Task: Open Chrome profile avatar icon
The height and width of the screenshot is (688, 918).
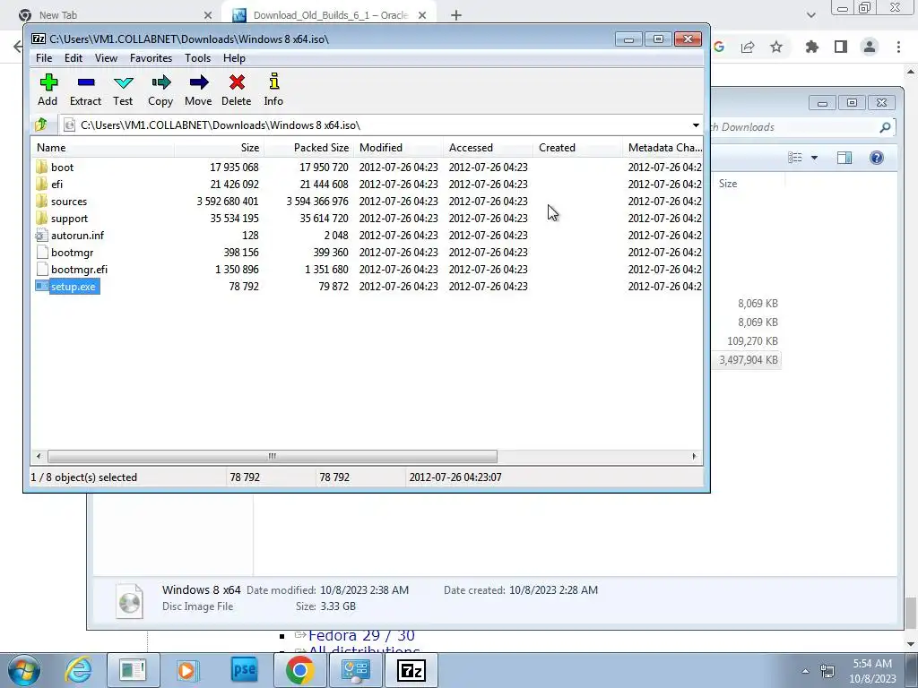Action: [870, 47]
